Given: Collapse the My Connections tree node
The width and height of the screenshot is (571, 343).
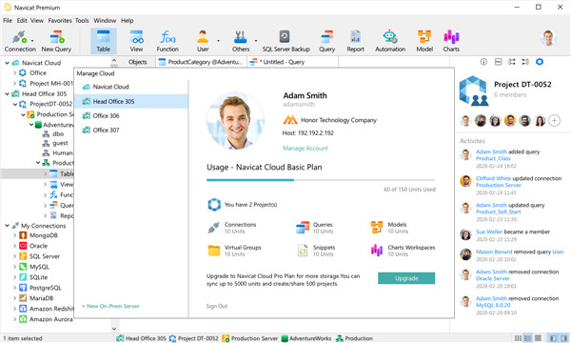Looking at the screenshot, I should point(7,226).
